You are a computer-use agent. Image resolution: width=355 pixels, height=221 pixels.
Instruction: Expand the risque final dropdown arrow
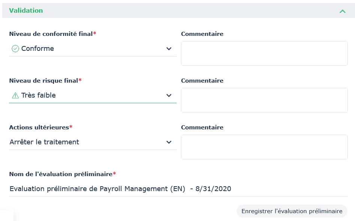169,95
